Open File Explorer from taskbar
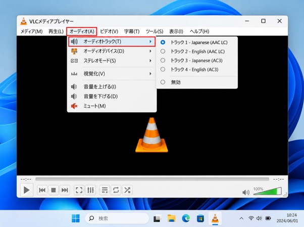Screen dimensions: 304x227 point(172,218)
